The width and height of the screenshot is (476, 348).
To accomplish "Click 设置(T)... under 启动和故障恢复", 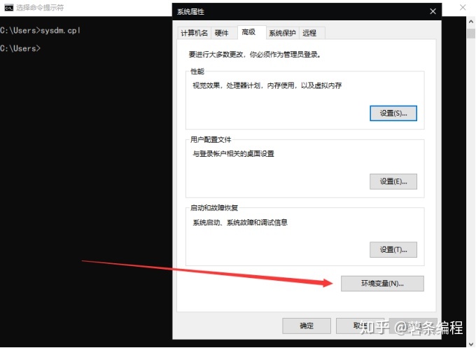I will (x=393, y=249).
